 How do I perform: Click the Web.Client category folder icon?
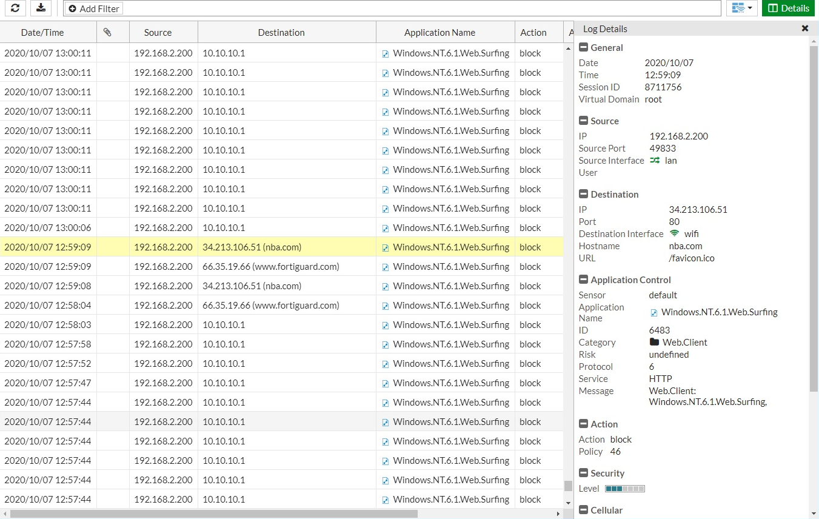(654, 343)
